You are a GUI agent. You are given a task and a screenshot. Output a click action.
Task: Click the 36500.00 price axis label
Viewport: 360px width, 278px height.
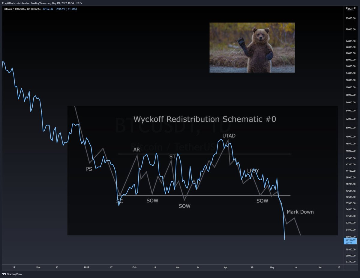[350, 197]
